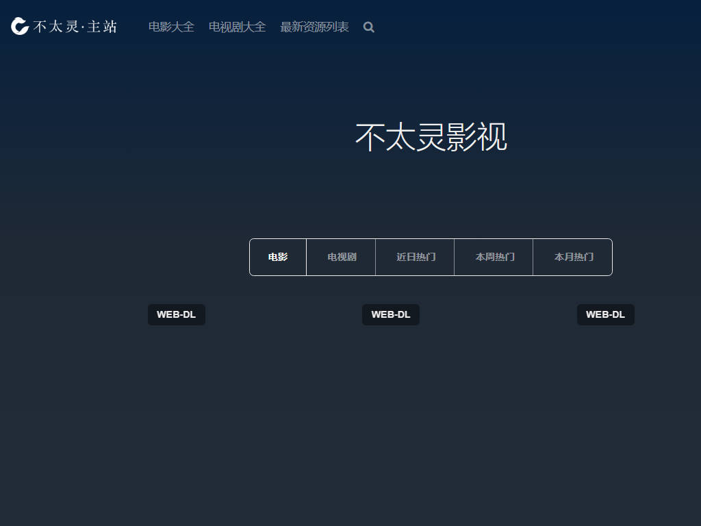Click the center WEB-DL quality badge
Screen dimensions: 701x526
(390, 314)
